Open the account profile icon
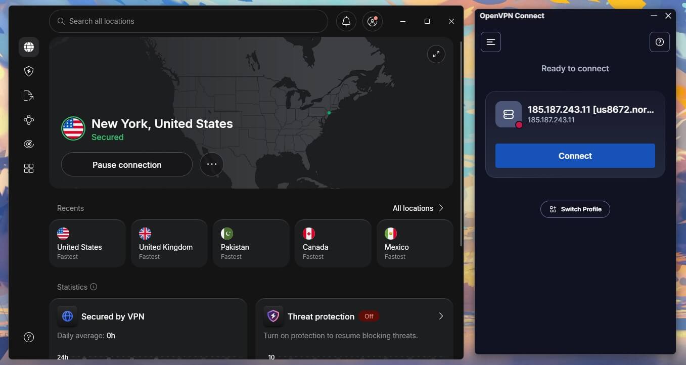The height and width of the screenshot is (365, 686). click(373, 21)
